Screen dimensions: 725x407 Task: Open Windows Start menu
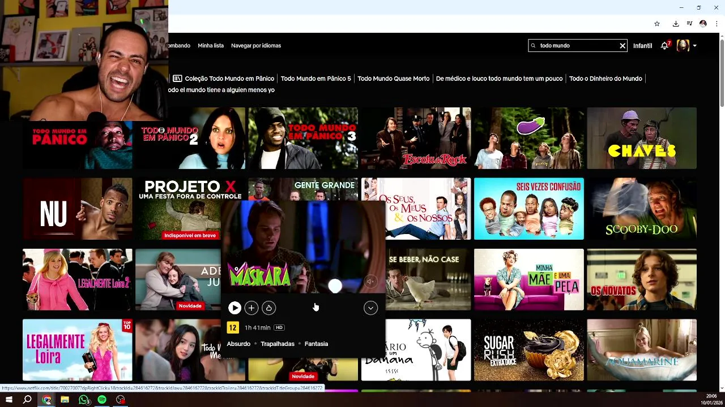click(8, 400)
